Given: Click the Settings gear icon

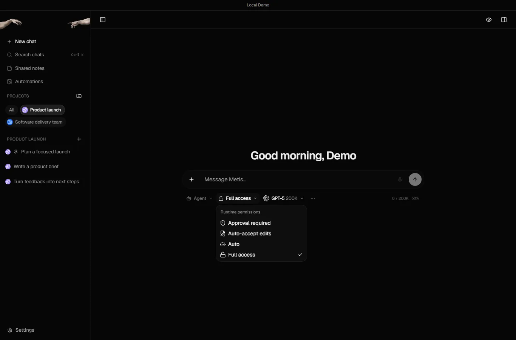Looking at the screenshot, I should point(10,330).
